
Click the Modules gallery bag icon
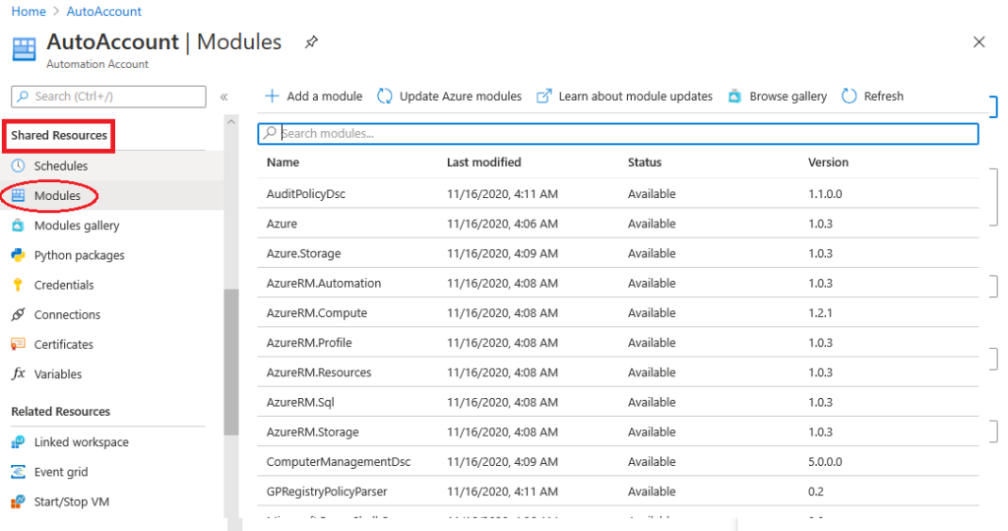coord(18,226)
